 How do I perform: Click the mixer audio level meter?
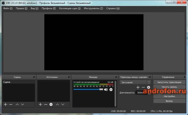tap(93, 85)
